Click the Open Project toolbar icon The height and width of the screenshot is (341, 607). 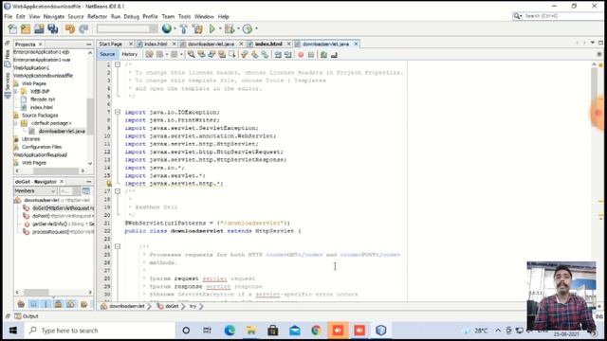click(x=39, y=29)
